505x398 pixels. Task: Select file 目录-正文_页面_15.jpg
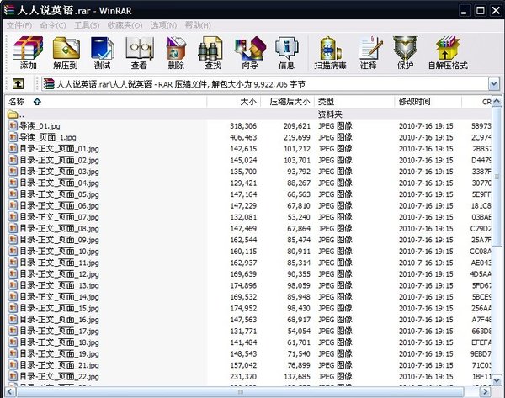(59, 308)
